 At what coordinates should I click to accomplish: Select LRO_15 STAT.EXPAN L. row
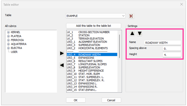[x=92, y=90]
